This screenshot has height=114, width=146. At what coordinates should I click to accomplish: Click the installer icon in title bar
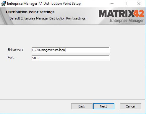coord(3,4)
